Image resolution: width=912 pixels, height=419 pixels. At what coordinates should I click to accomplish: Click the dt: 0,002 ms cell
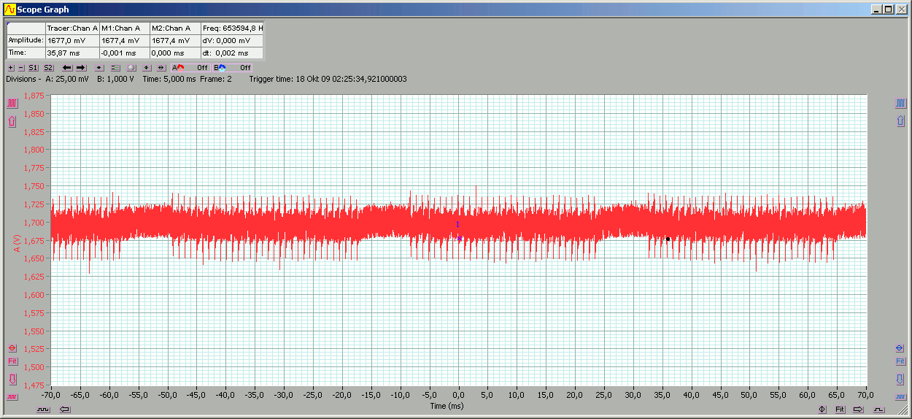pyautogui.click(x=232, y=53)
